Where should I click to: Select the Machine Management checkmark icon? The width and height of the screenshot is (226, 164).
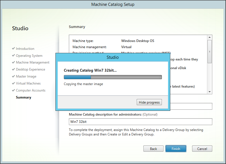point(13,62)
